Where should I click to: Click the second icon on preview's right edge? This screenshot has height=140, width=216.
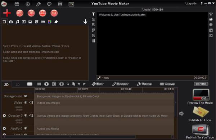pos(211,19)
